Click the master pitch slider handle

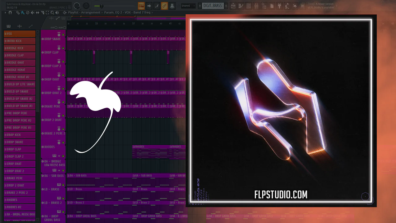pyautogui.click(x=102, y=6)
